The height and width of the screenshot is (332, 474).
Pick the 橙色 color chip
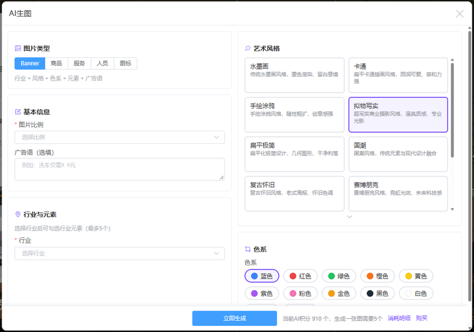pyautogui.click(x=377, y=276)
